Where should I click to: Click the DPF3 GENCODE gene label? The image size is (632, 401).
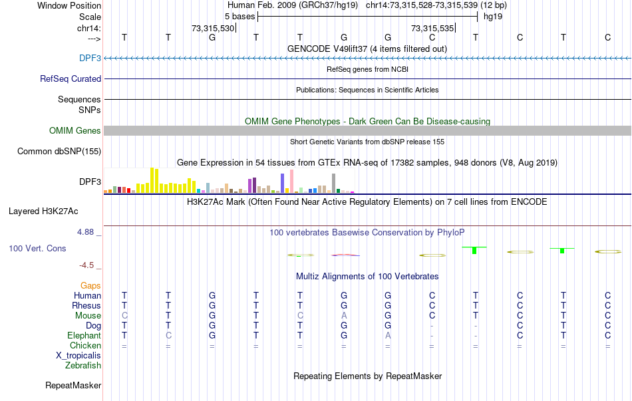coord(90,58)
